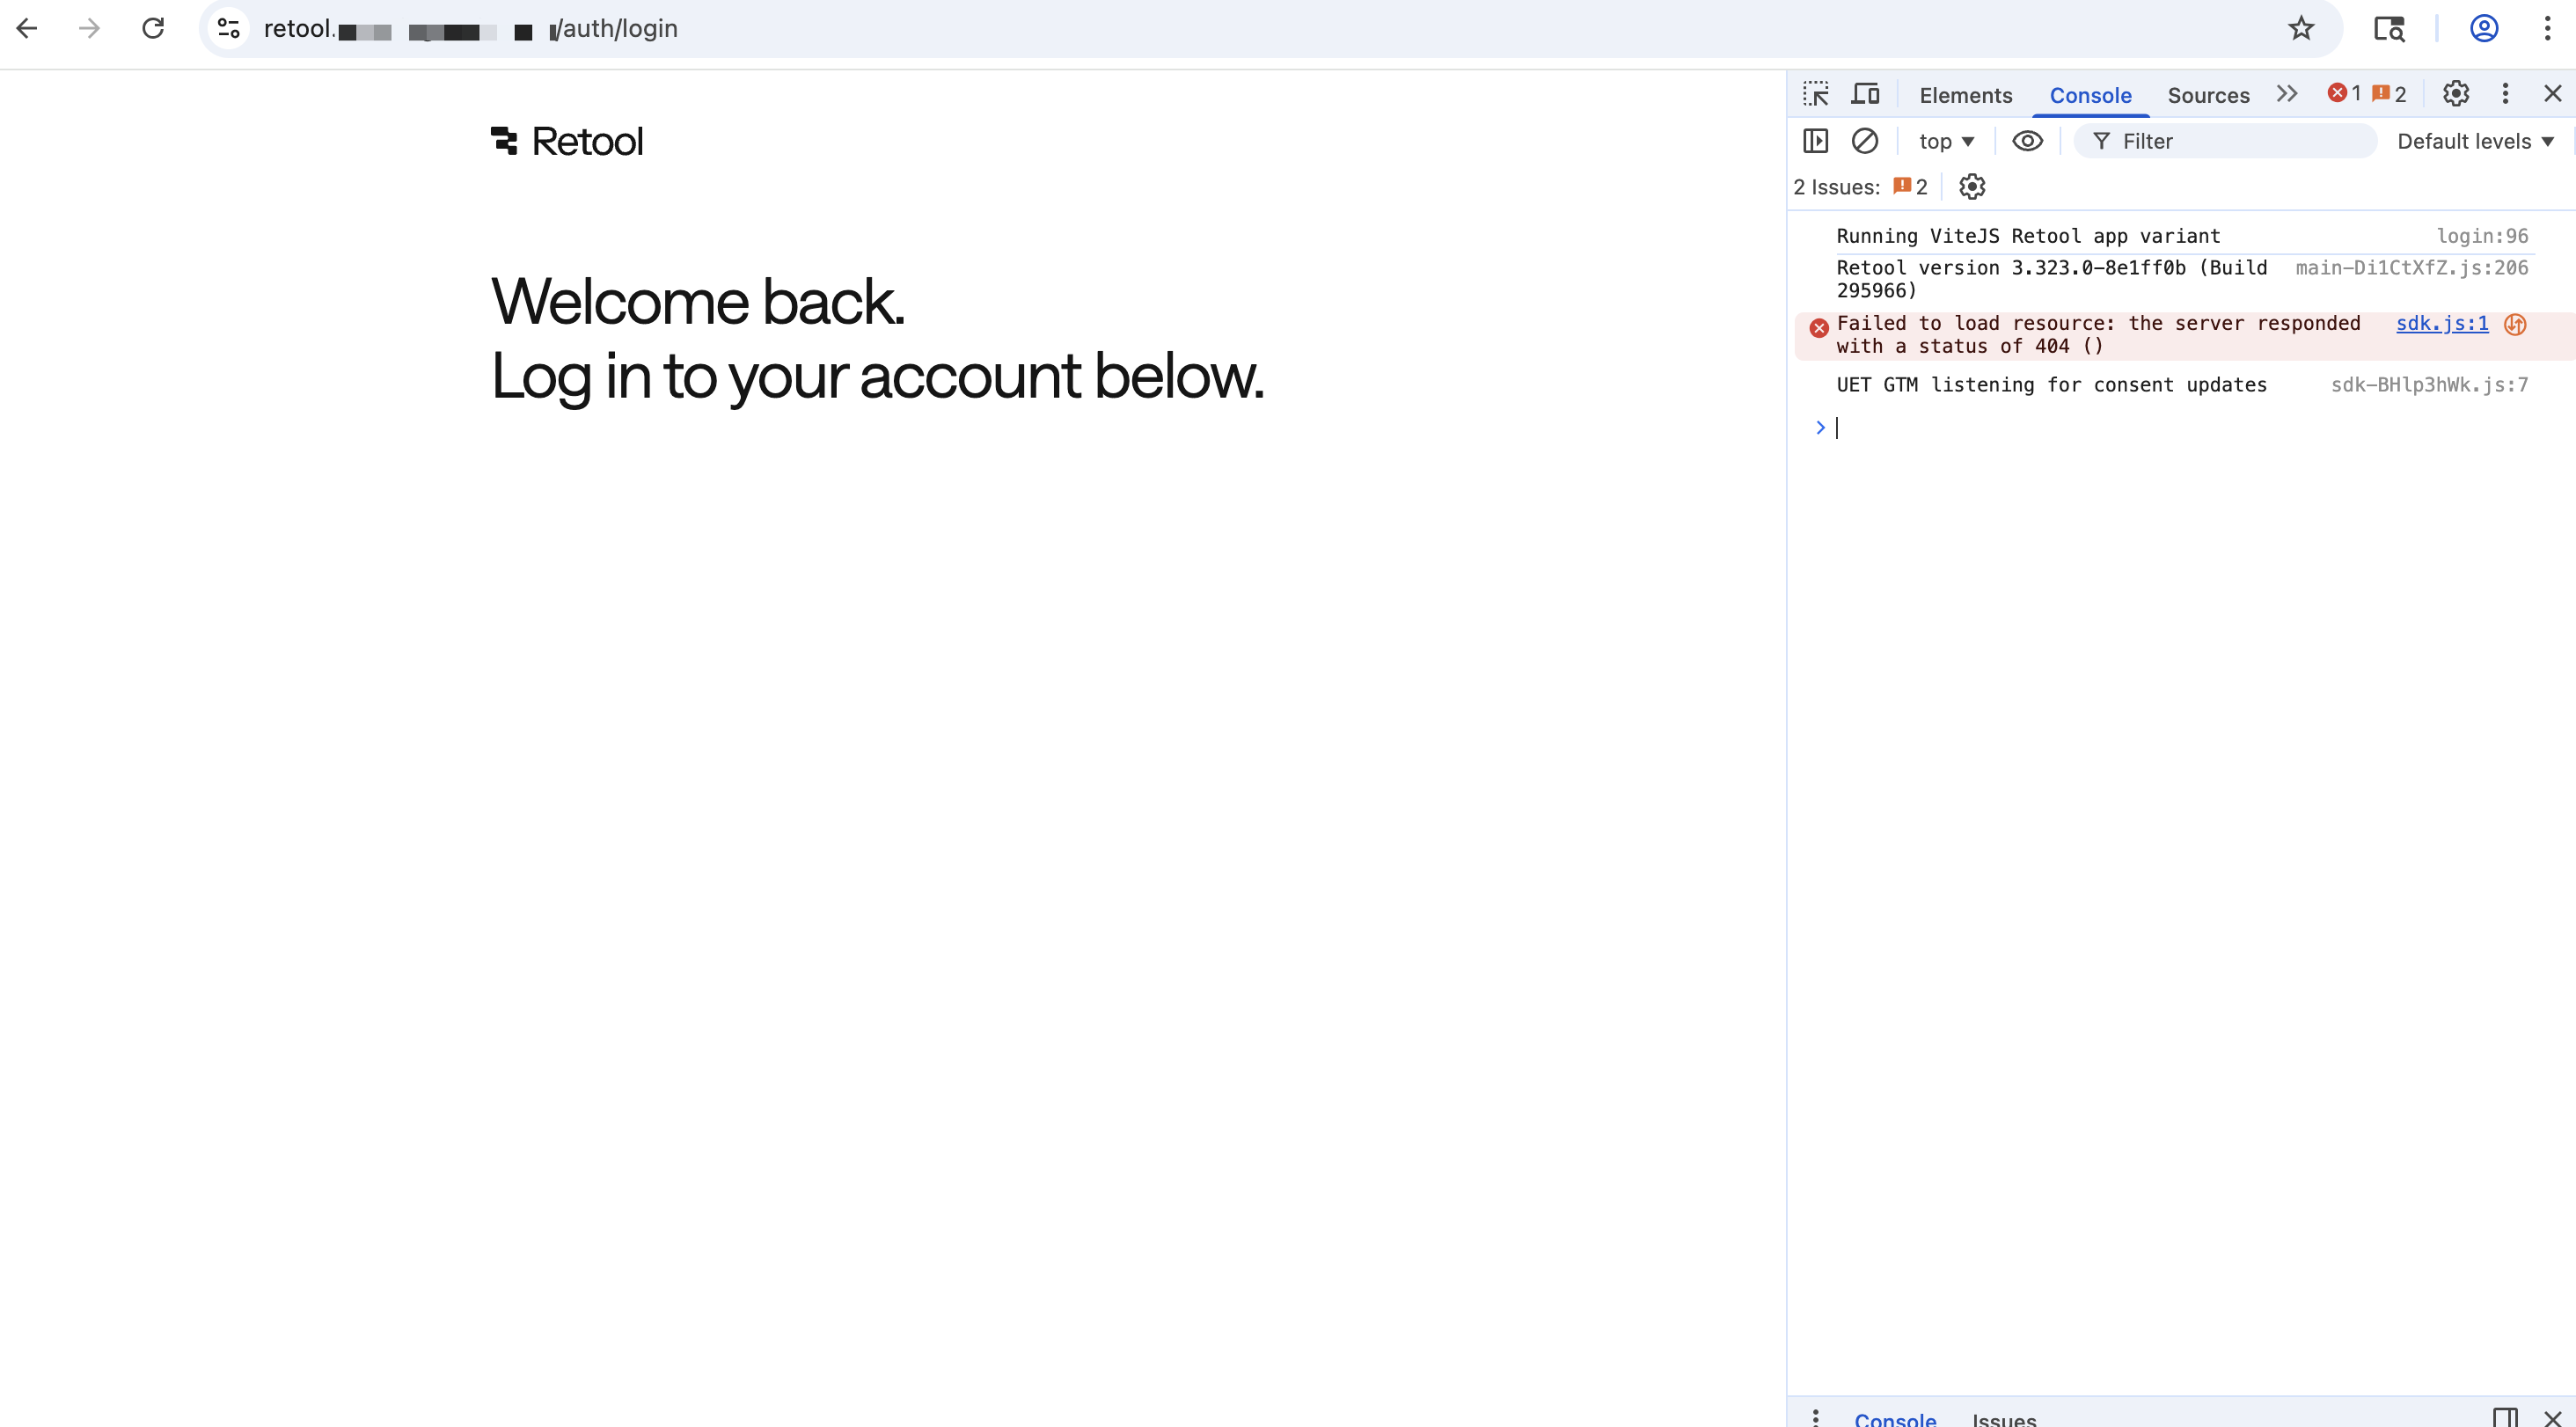Screen dimensions: 2576x1427
Task: Open Chrome profile avatar icon
Action: coord(2484,28)
